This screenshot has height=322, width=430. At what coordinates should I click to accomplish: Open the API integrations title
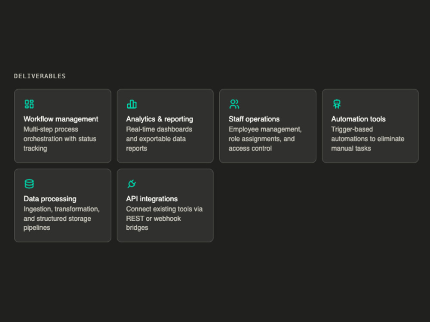click(152, 199)
